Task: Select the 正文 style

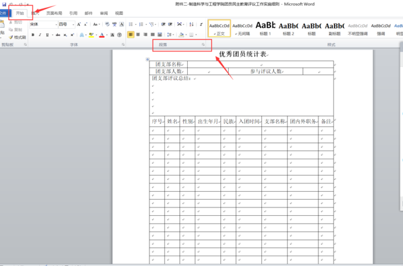Action: (x=219, y=29)
